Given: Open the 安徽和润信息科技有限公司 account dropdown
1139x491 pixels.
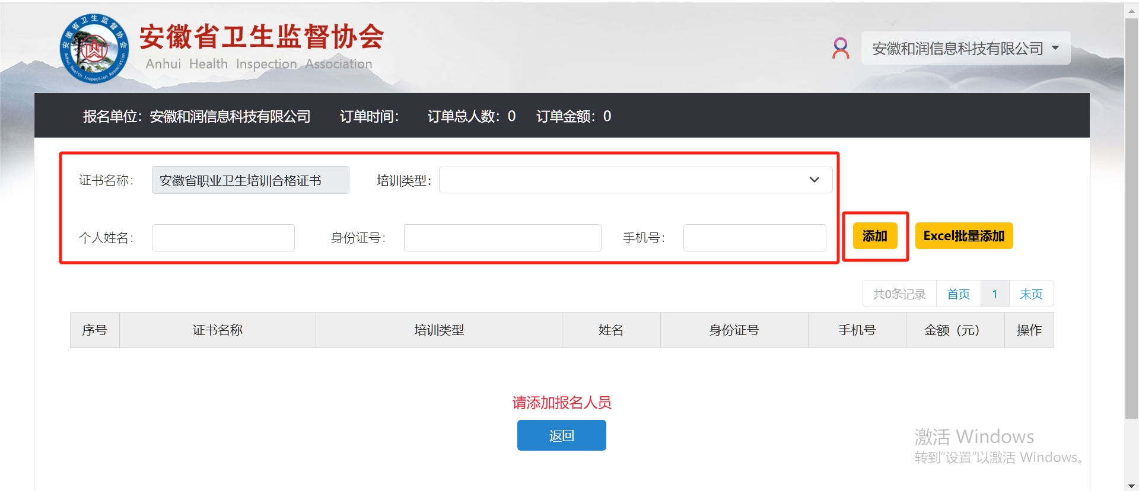Looking at the screenshot, I should (965, 48).
